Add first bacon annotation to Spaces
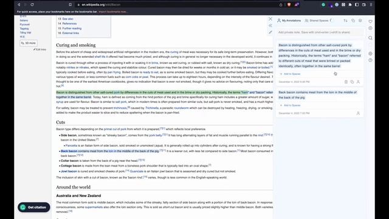The height and width of the screenshot is (219, 389). click(x=291, y=74)
